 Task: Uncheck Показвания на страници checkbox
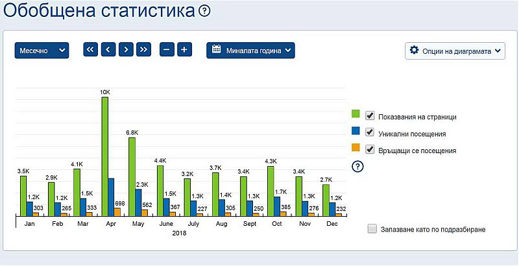370,115
